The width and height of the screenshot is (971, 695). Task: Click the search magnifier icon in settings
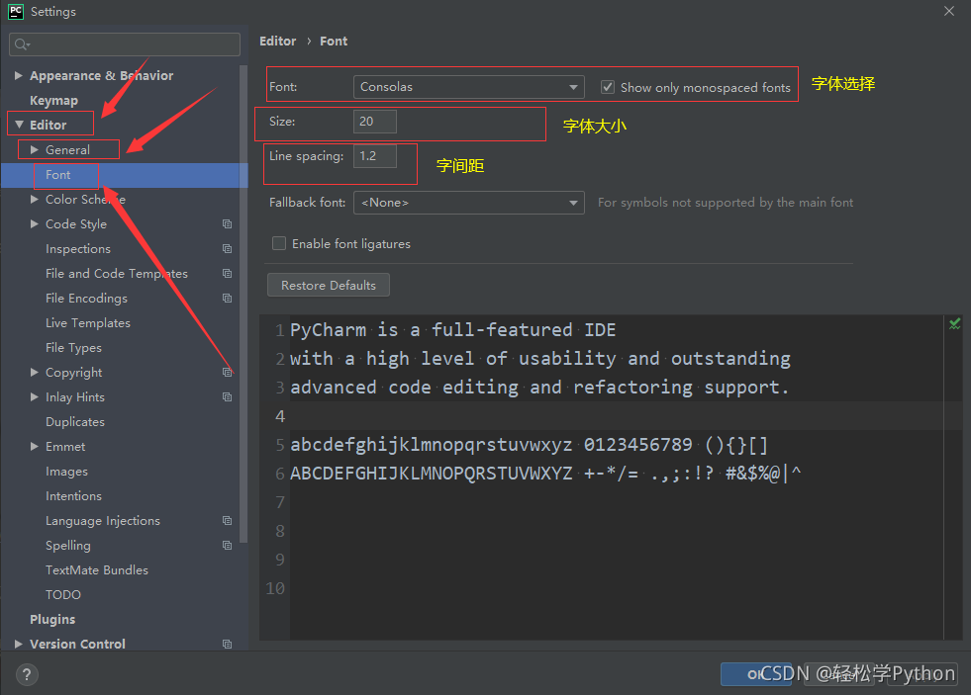point(22,43)
